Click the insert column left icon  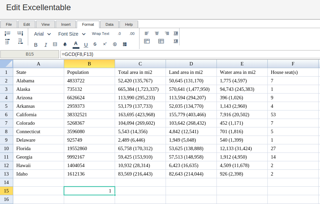pyautogui.click(x=7, y=33)
